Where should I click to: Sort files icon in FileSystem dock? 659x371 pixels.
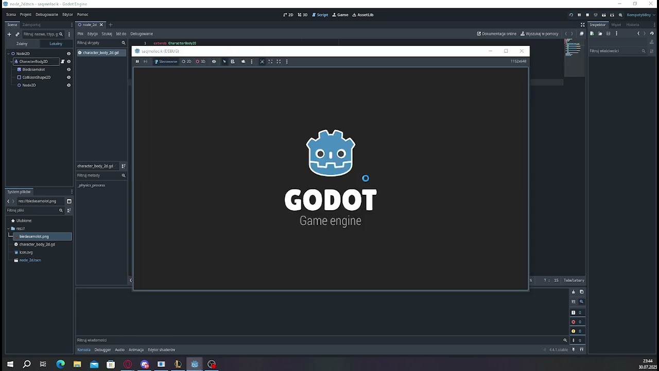69,210
